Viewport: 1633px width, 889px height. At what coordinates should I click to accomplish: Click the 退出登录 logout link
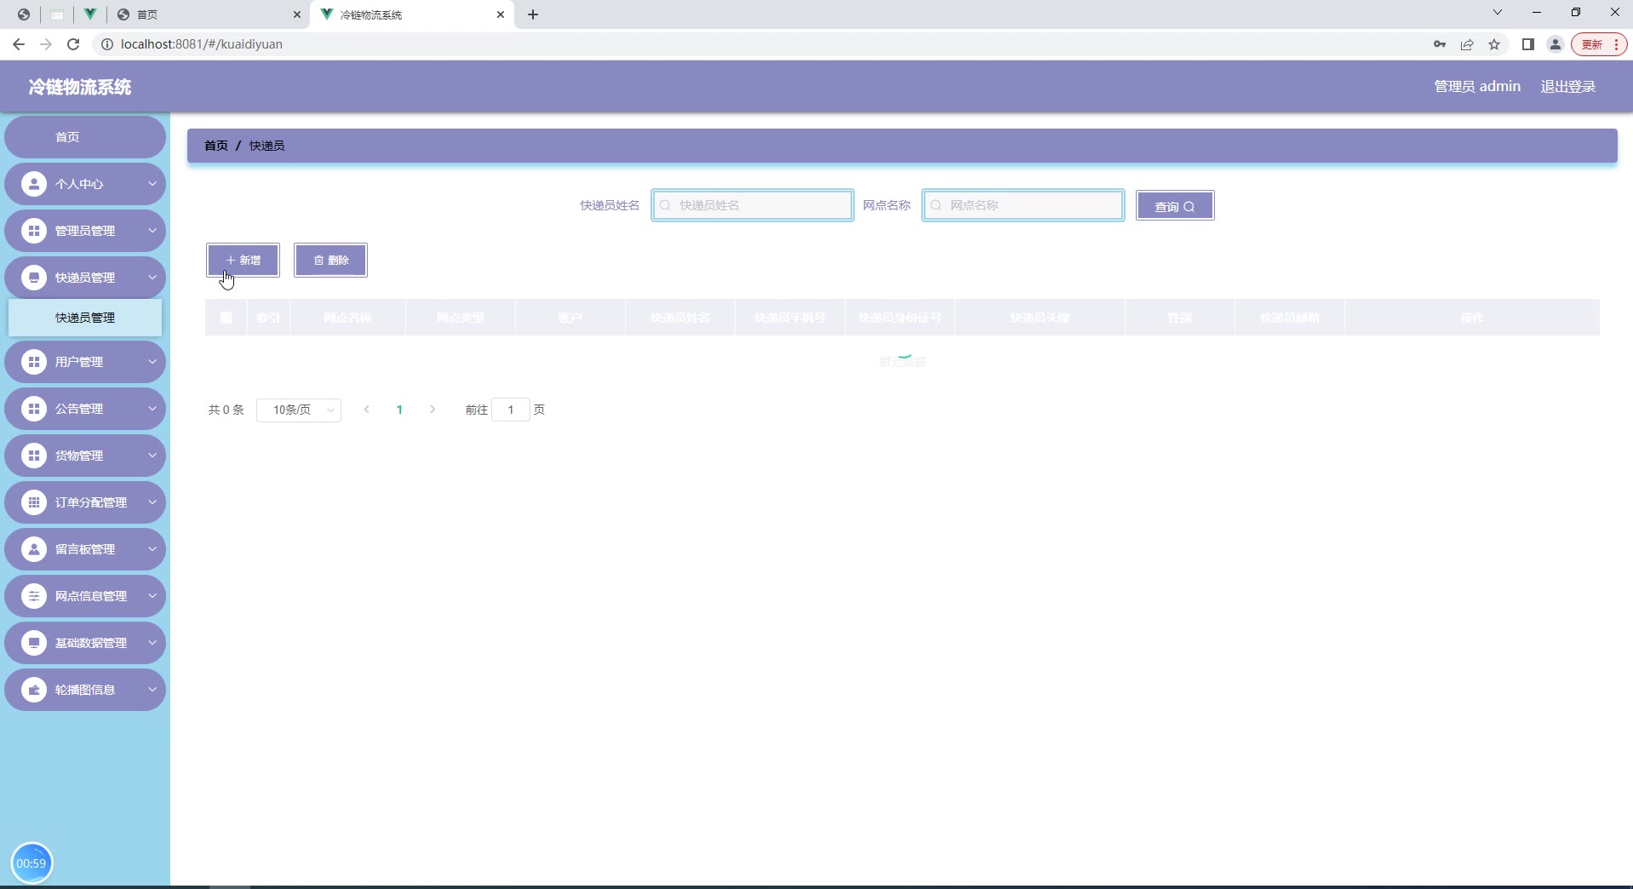pyautogui.click(x=1567, y=87)
